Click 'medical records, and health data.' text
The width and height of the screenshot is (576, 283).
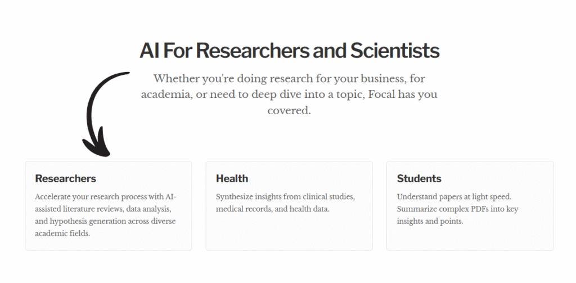coord(272,209)
